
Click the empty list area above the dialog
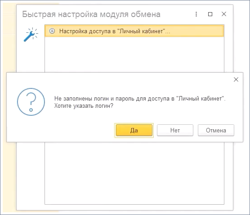134,54
